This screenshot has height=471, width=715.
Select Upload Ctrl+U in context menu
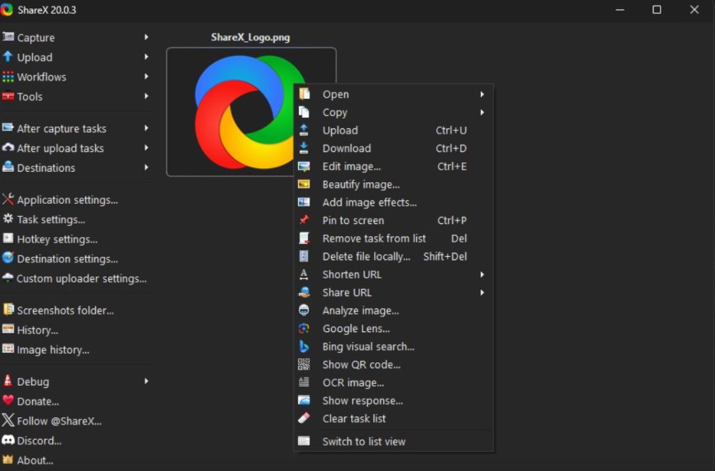pos(394,130)
